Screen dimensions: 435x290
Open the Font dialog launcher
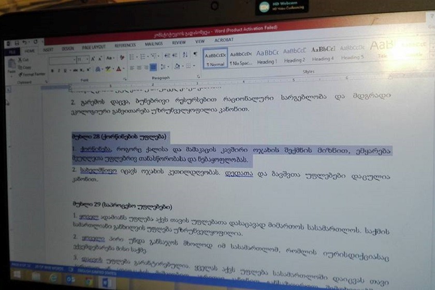125,79
